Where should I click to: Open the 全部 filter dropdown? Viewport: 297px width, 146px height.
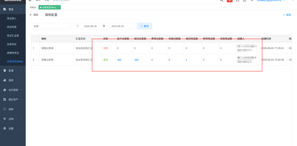point(51,26)
